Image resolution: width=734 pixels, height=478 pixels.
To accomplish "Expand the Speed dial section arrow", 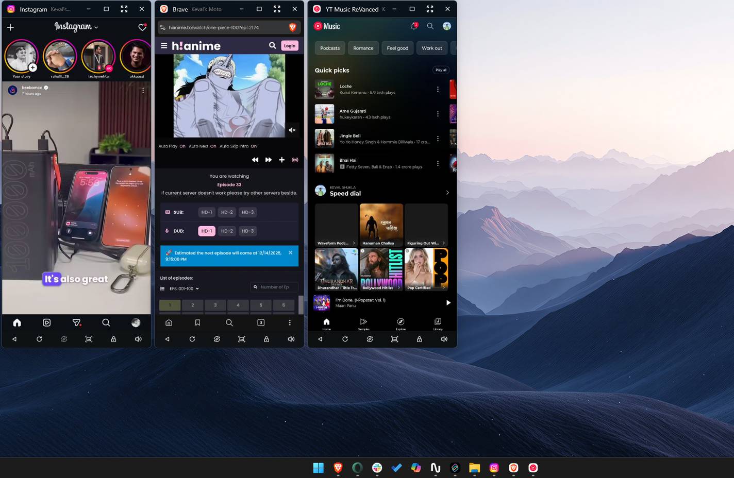I will point(447,192).
